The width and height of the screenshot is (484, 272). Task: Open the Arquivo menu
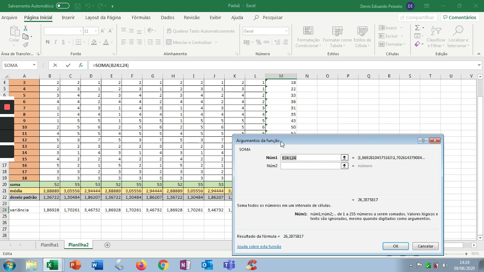coord(9,17)
